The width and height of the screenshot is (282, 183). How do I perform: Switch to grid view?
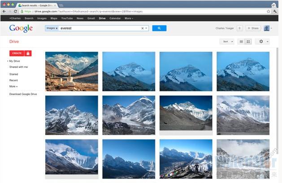(248, 42)
